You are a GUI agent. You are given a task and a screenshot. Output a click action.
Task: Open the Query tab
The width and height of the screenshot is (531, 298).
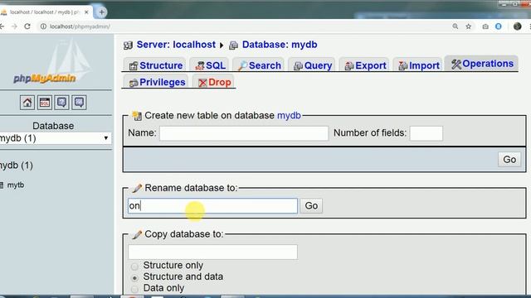313,65
